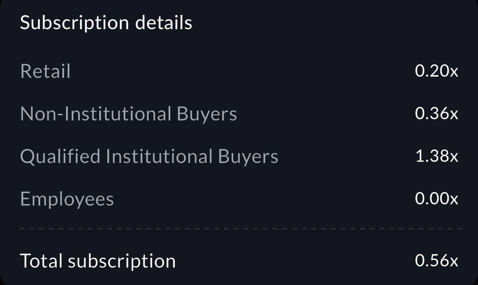This screenshot has width=478, height=285.
Task: Click the Subscription details heading
Action: pyautogui.click(x=106, y=23)
